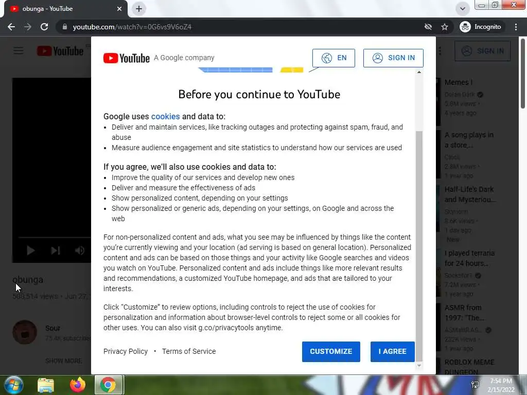This screenshot has height=395, width=527.
Task: Click the dialog scrollbar up arrow
Action: [419, 72]
